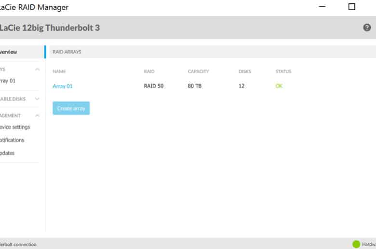
Task: Collapse the Management section chevron
Action: coord(37,115)
